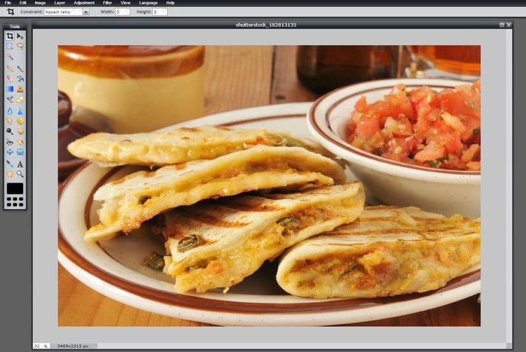Pick the Red Eye Reduction tool
This screenshot has width=526, height=352.
[x=10, y=142]
